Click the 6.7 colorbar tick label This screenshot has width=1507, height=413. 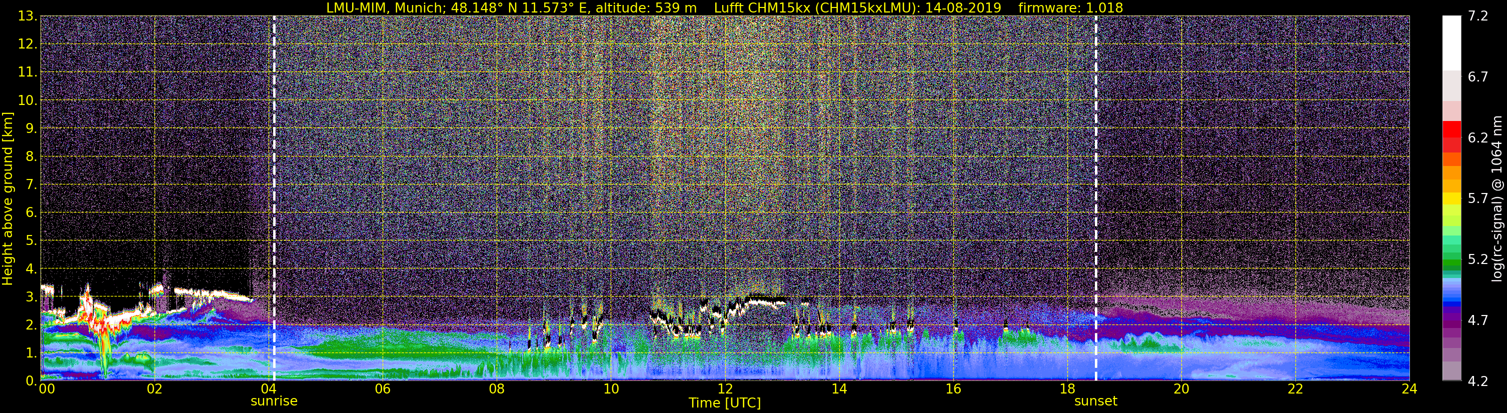[1478, 77]
